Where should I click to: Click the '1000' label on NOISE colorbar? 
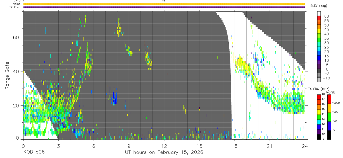point(335,112)
